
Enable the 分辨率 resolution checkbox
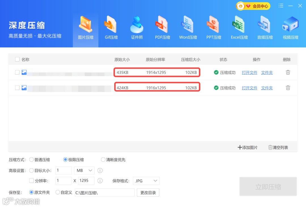click(31, 181)
